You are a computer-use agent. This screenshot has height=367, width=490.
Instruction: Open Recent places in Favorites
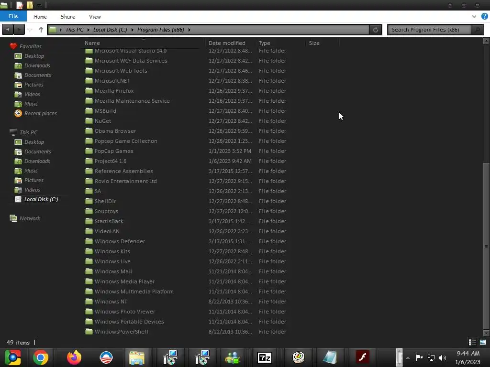[40, 113]
